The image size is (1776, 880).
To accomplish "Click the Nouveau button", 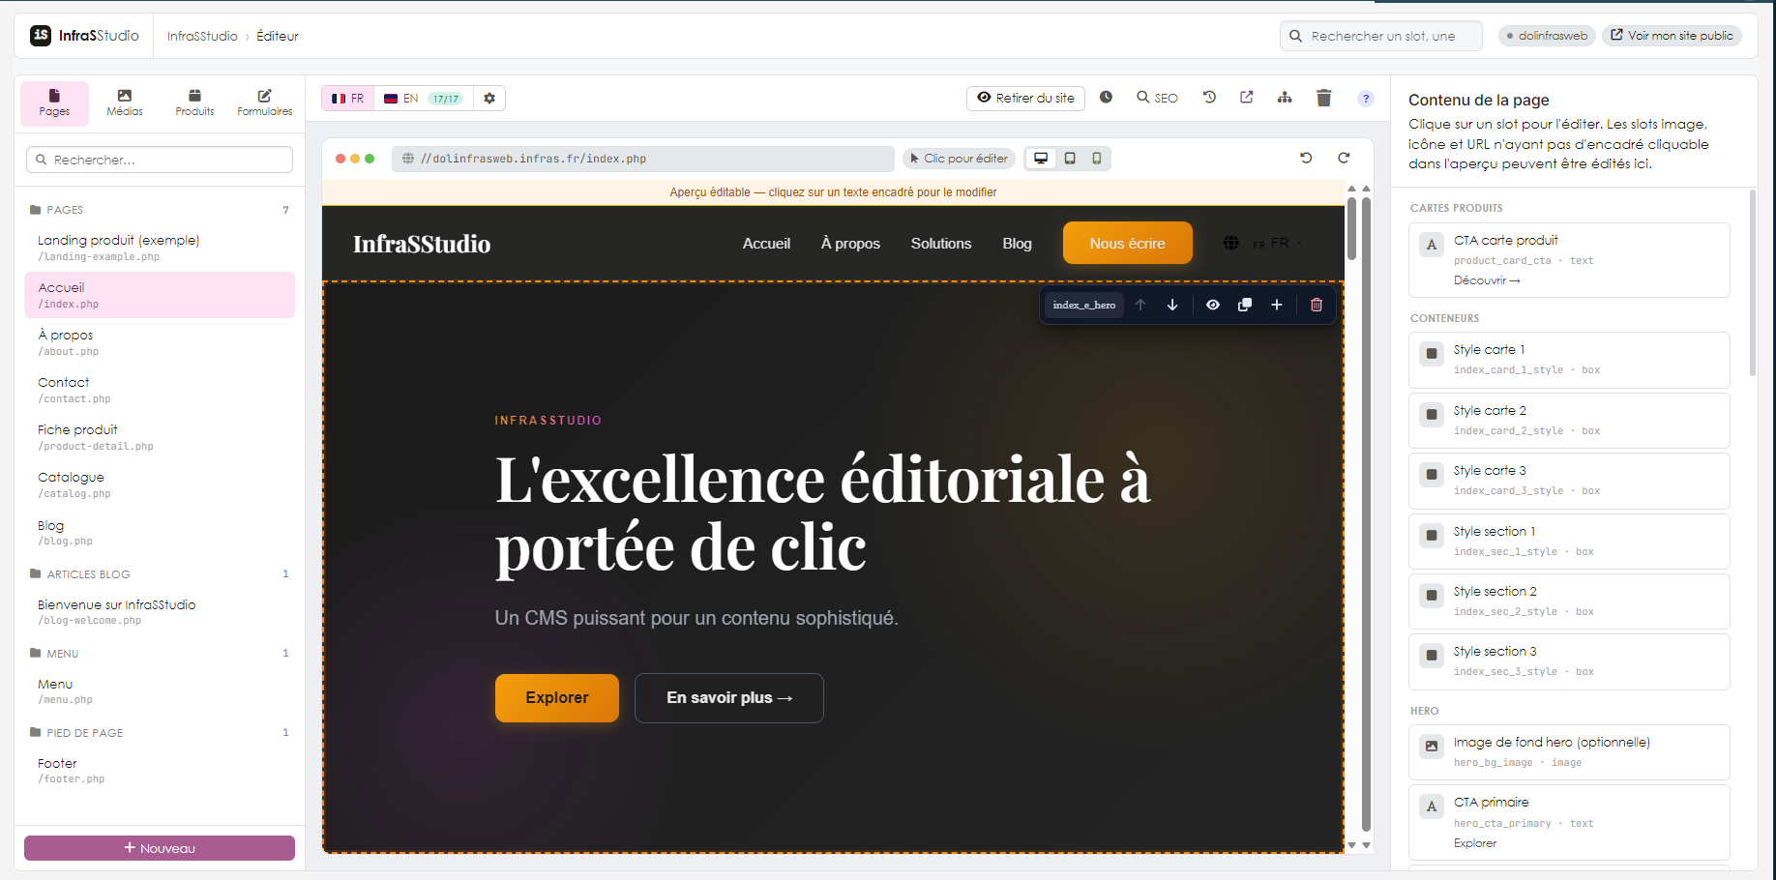I will [160, 848].
